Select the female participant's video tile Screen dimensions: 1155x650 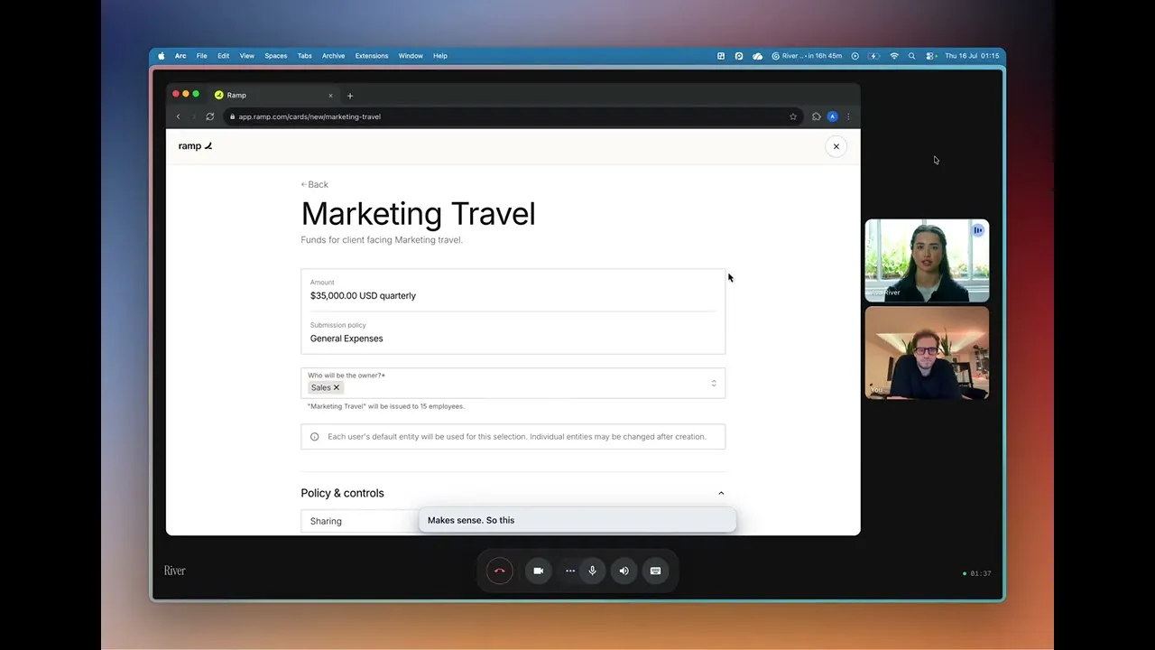[x=927, y=261]
